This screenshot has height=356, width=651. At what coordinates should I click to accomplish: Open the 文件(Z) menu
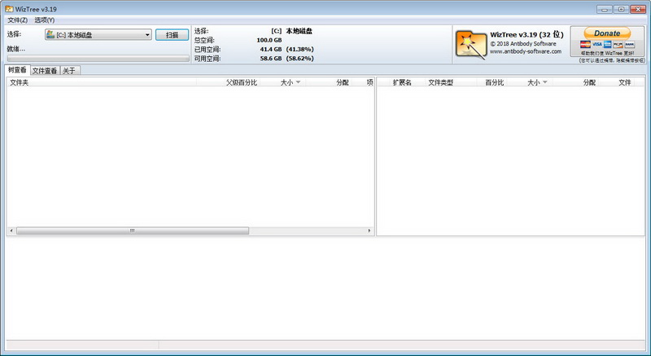coord(17,20)
